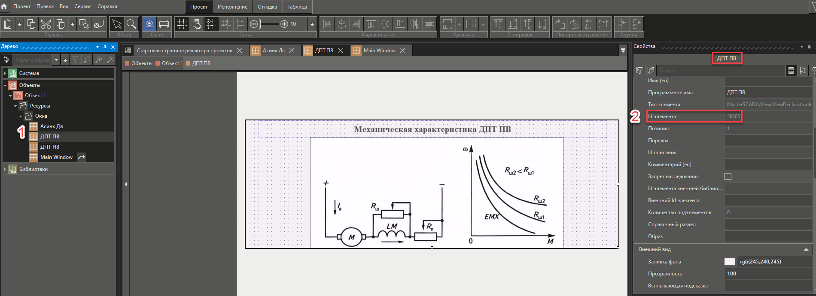The image size is (816, 296).
Task: Open the Сервис menu
Action: [x=82, y=6]
